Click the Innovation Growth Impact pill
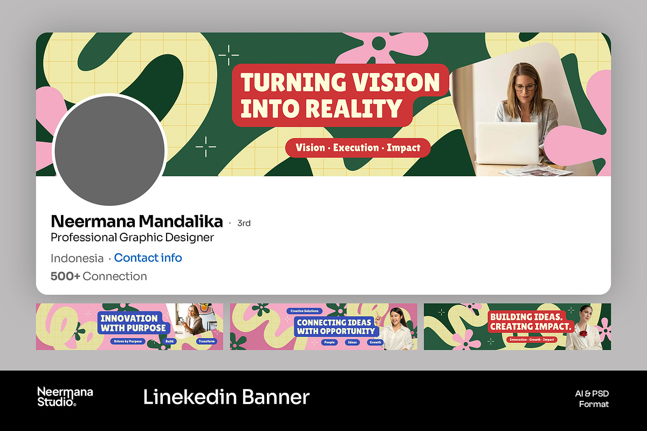647x431 pixels. (x=532, y=339)
